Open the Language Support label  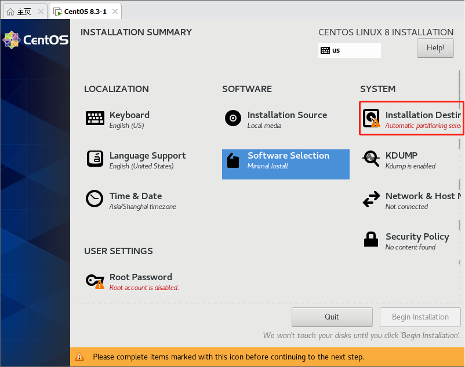[147, 156]
